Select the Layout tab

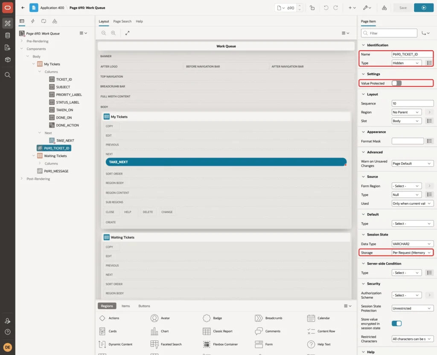pyautogui.click(x=104, y=21)
